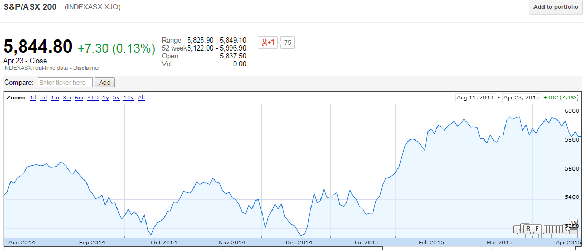Screen dimensions: 583x250
Task: Set chart zoom to 6m
Action: click(x=79, y=98)
